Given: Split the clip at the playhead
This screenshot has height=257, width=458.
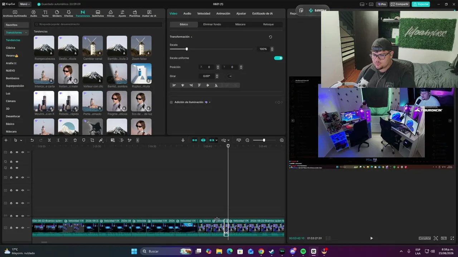Looking at the screenshot, I should click(x=49, y=140).
